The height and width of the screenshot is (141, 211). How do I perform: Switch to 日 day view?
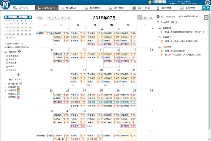[151, 18]
